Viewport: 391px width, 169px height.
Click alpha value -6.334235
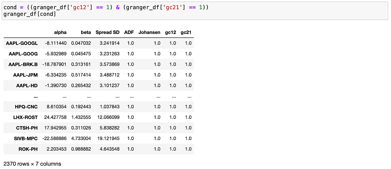pyautogui.click(x=56, y=75)
